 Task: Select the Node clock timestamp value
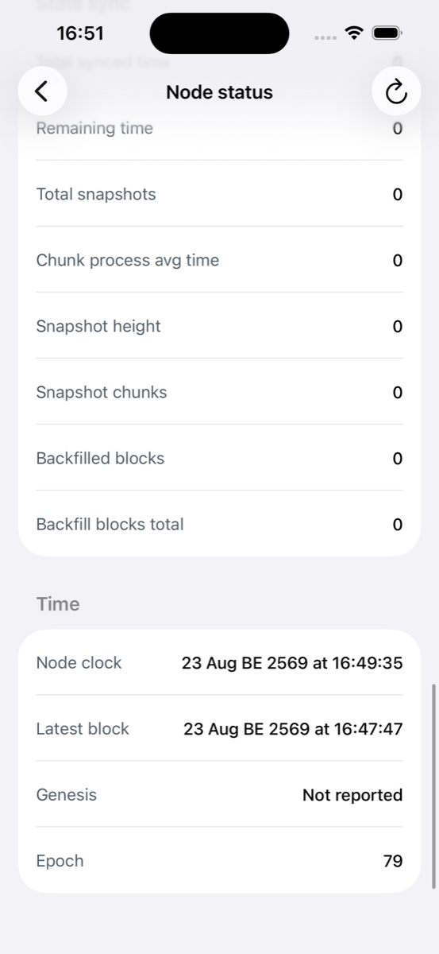[292, 662]
